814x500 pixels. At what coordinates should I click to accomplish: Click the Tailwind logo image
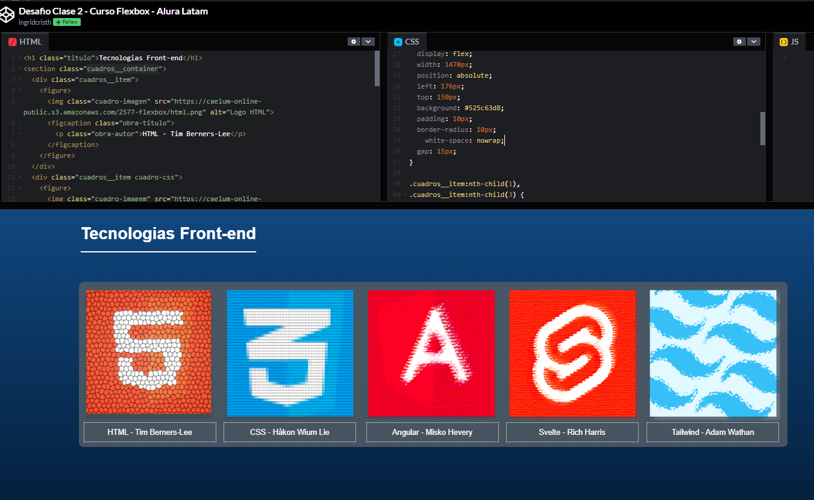tap(713, 353)
